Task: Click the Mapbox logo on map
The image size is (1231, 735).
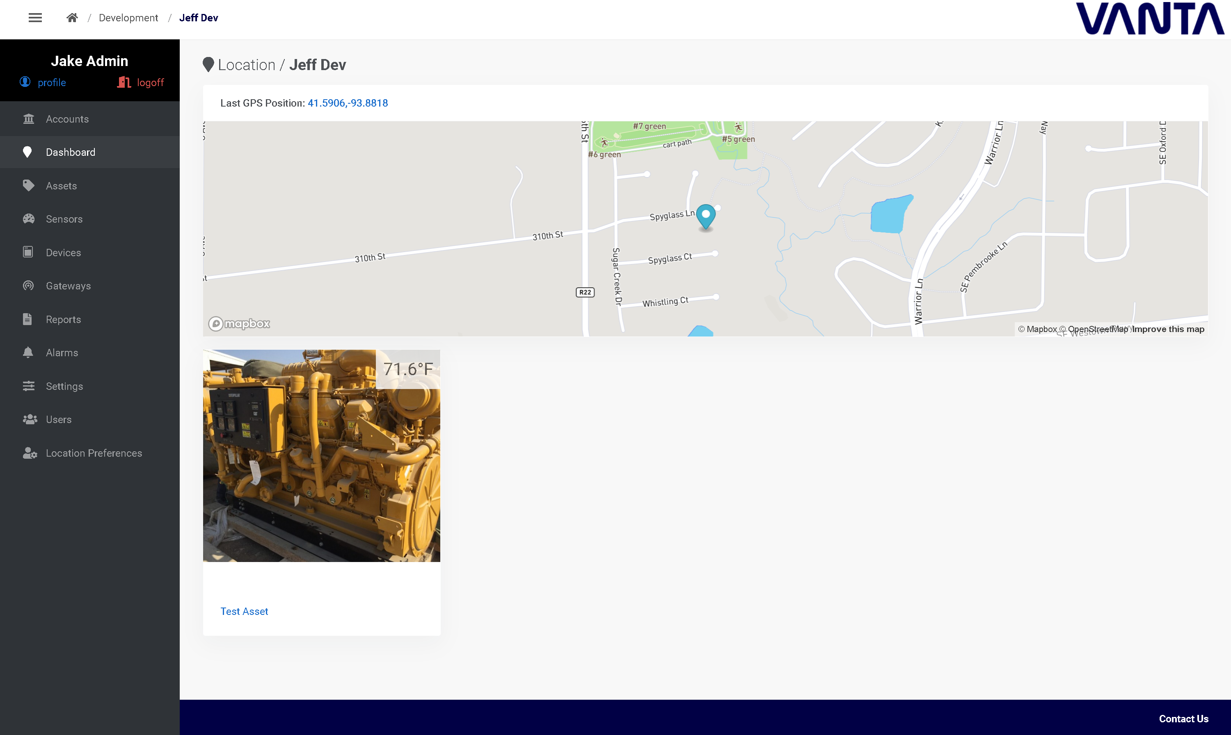Action: tap(239, 324)
